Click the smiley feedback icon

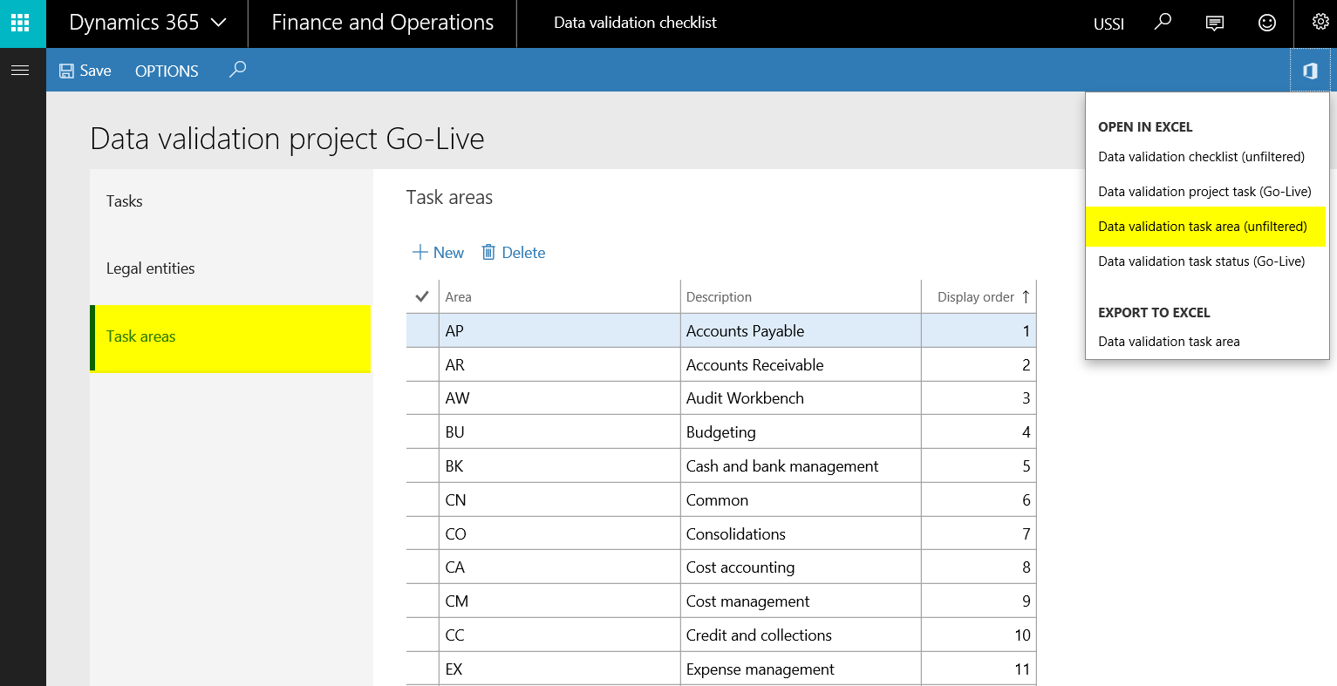click(x=1267, y=24)
